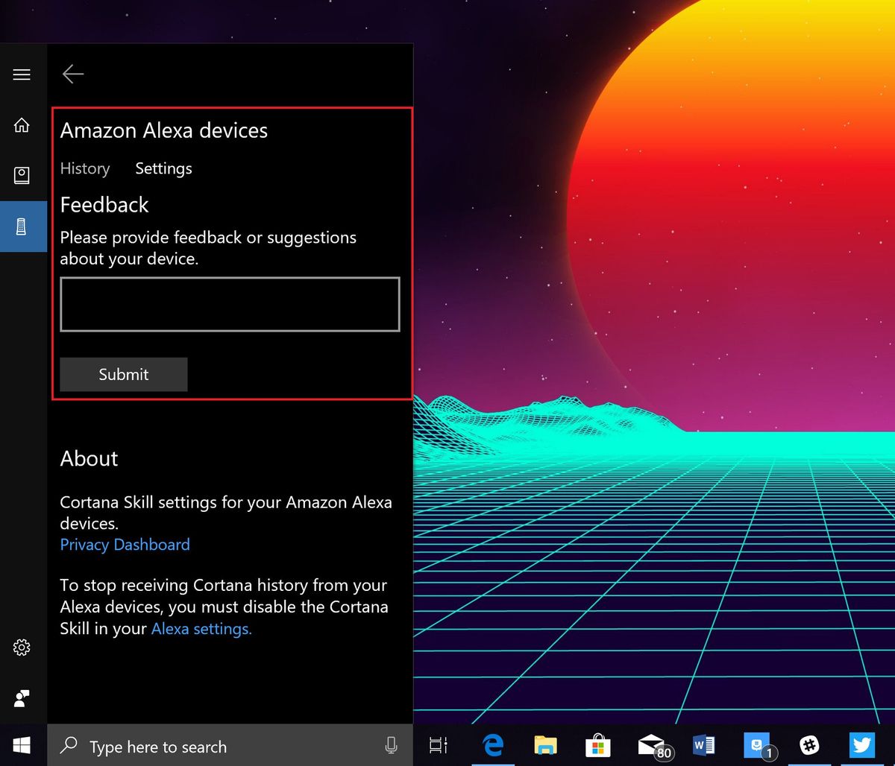Open Cortana's settings gear
Screen dimensions: 895x766
[x=22, y=648]
